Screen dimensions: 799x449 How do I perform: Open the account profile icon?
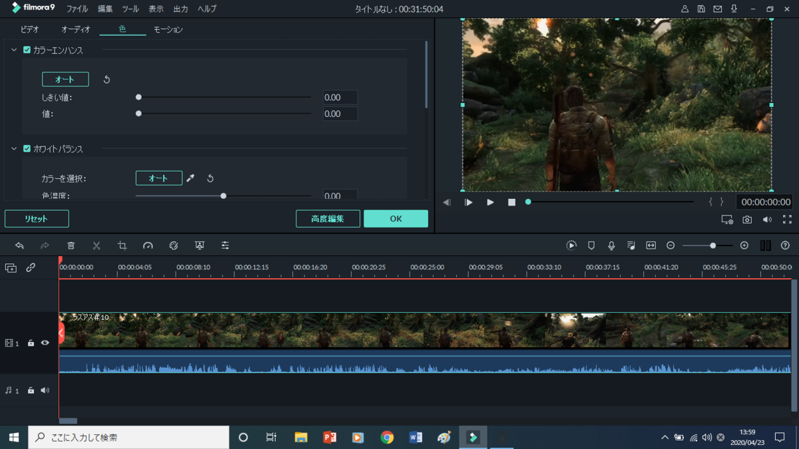[x=684, y=9]
